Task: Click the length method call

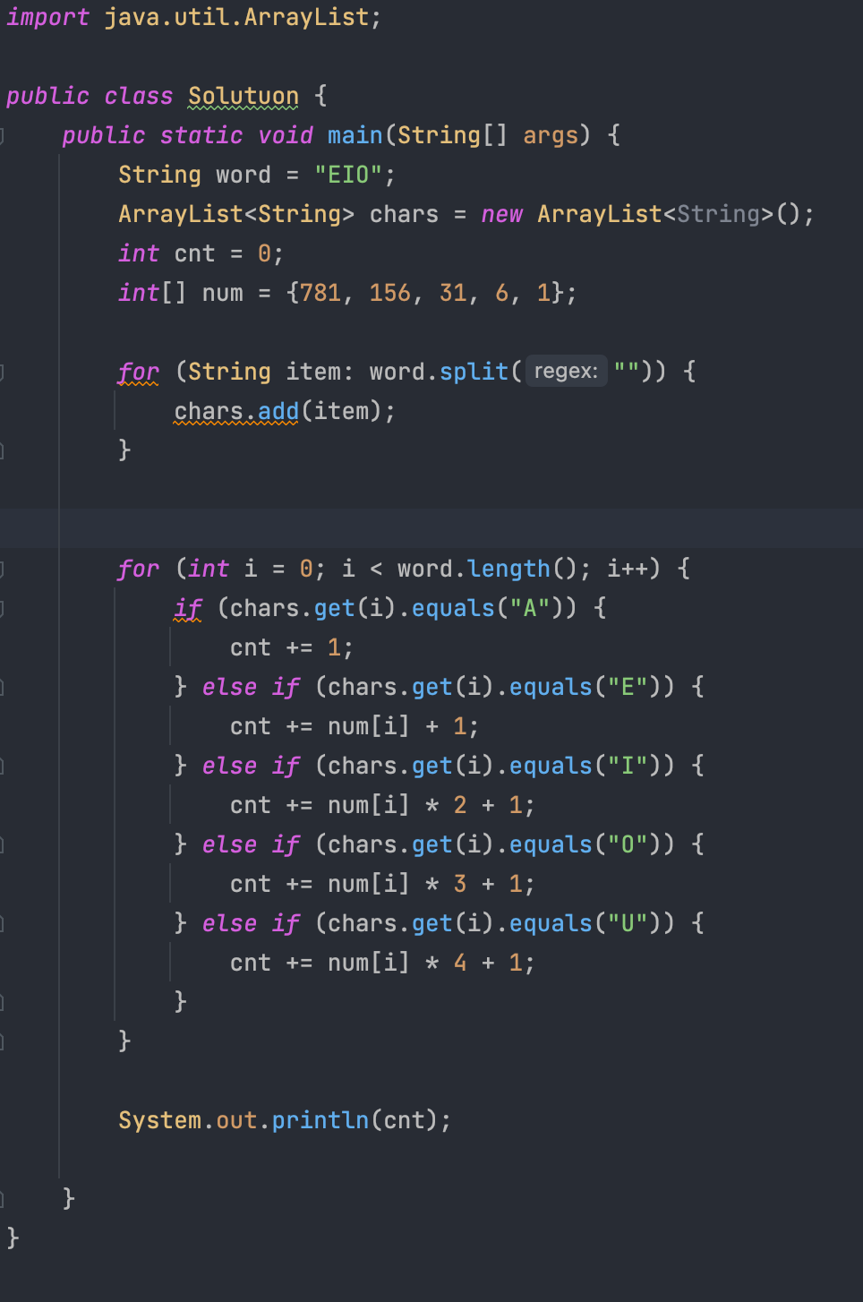Action: click(508, 569)
